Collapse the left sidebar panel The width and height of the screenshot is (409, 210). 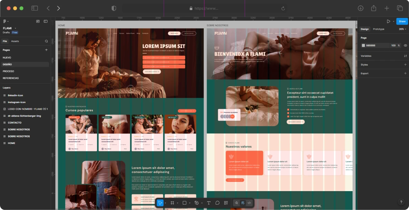[46, 21]
